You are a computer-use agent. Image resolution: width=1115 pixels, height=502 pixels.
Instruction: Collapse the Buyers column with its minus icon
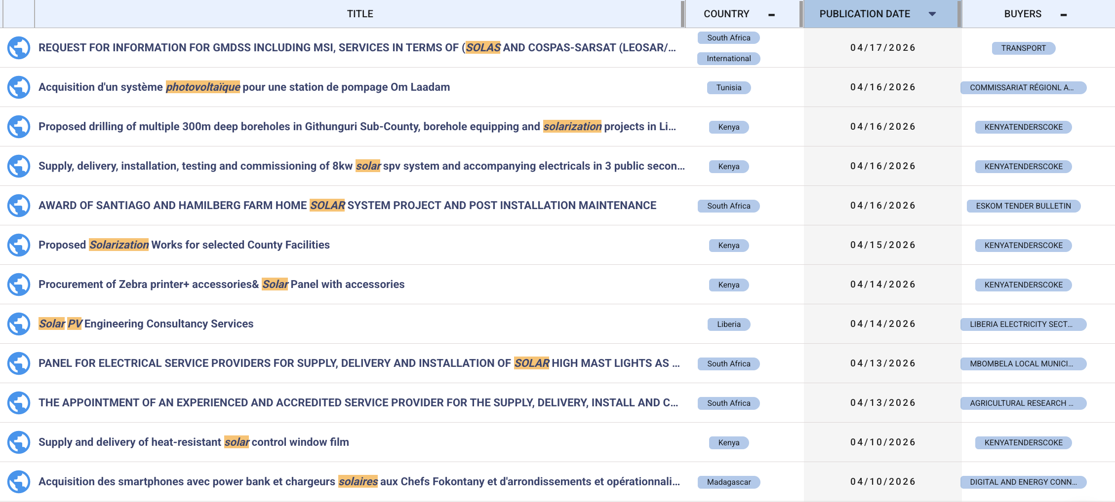pos(1064,15)
